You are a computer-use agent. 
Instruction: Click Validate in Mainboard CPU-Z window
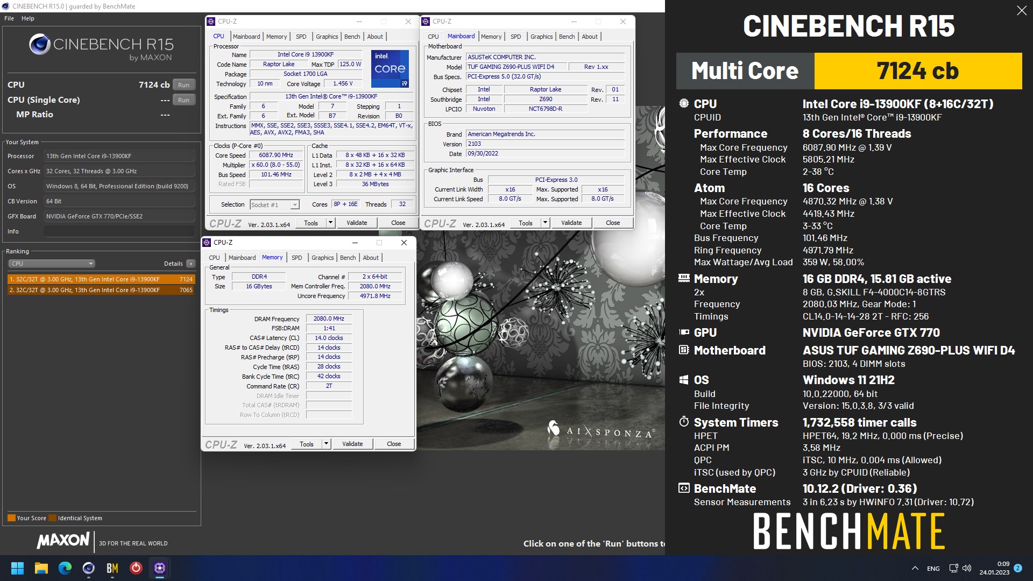(x=571, y=223)
